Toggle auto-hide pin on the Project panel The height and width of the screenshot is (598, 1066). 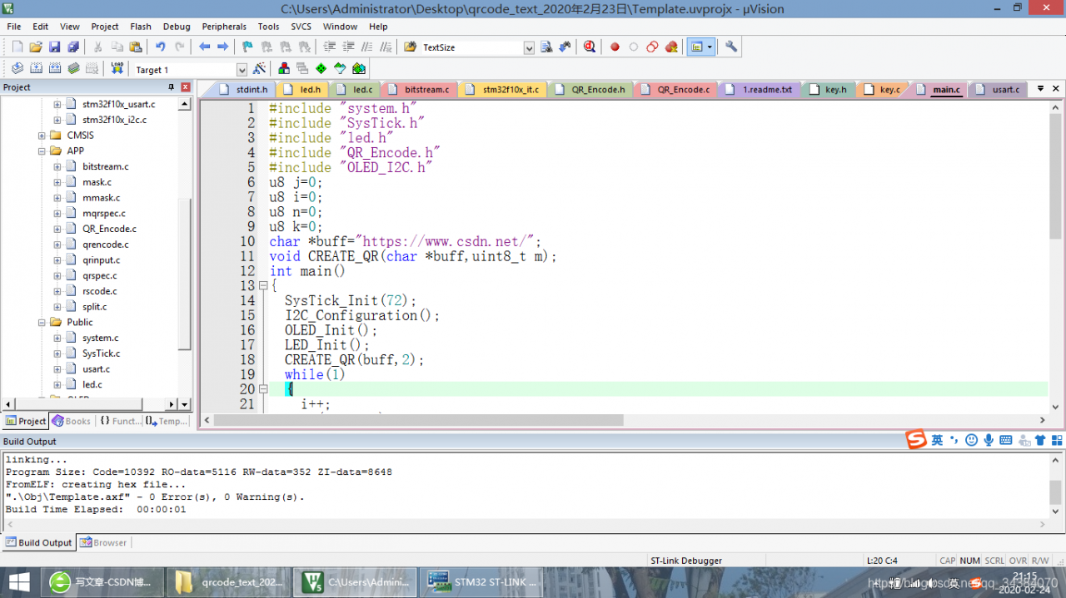coord(172,87)
